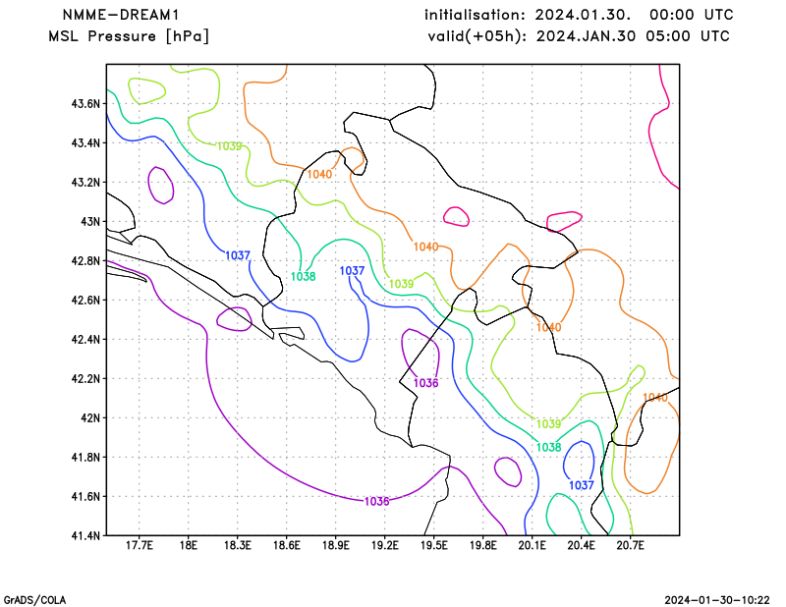The image size is (786, 607).
Task: Select the orange 1040 label nearest the 20.7E gridline
Action: [x=655, y=398]
